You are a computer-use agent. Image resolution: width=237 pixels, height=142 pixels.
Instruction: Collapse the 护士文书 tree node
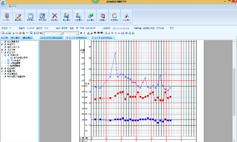pyautogui.click(x=2, y=52)
